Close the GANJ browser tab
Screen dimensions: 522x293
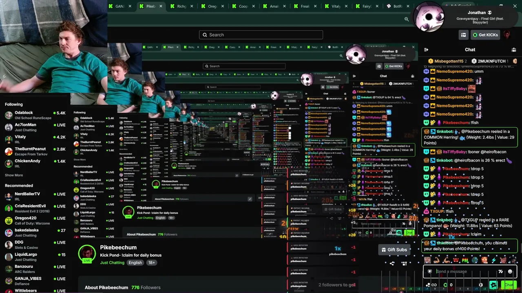130,7
